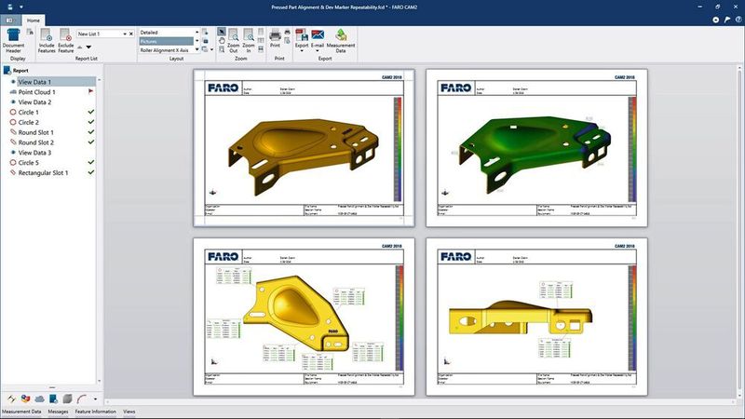Click the Exclude Feature icon

tap(65, 34)
